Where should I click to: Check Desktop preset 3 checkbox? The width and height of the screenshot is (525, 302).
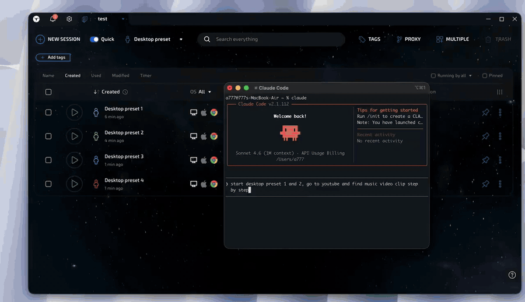point(48,160)
